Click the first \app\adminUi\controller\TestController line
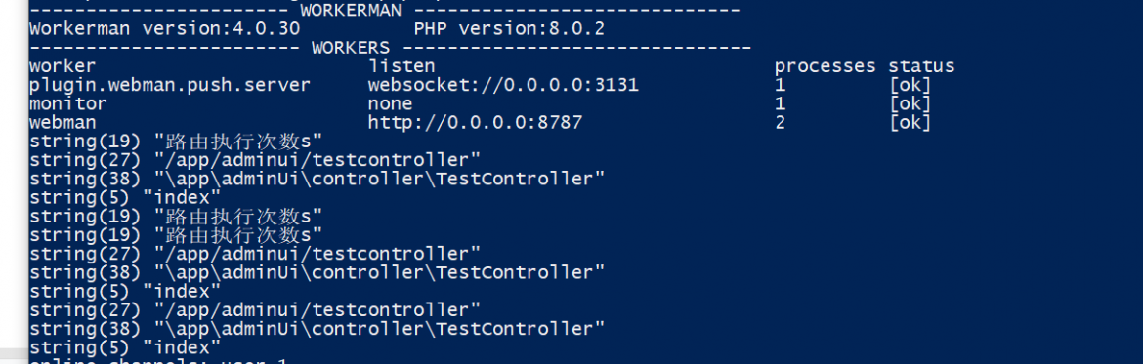 pos(317,179)
